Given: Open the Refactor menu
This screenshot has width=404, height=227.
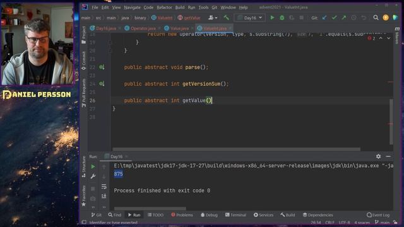Looking at the screenshot, I should [164, 8].
